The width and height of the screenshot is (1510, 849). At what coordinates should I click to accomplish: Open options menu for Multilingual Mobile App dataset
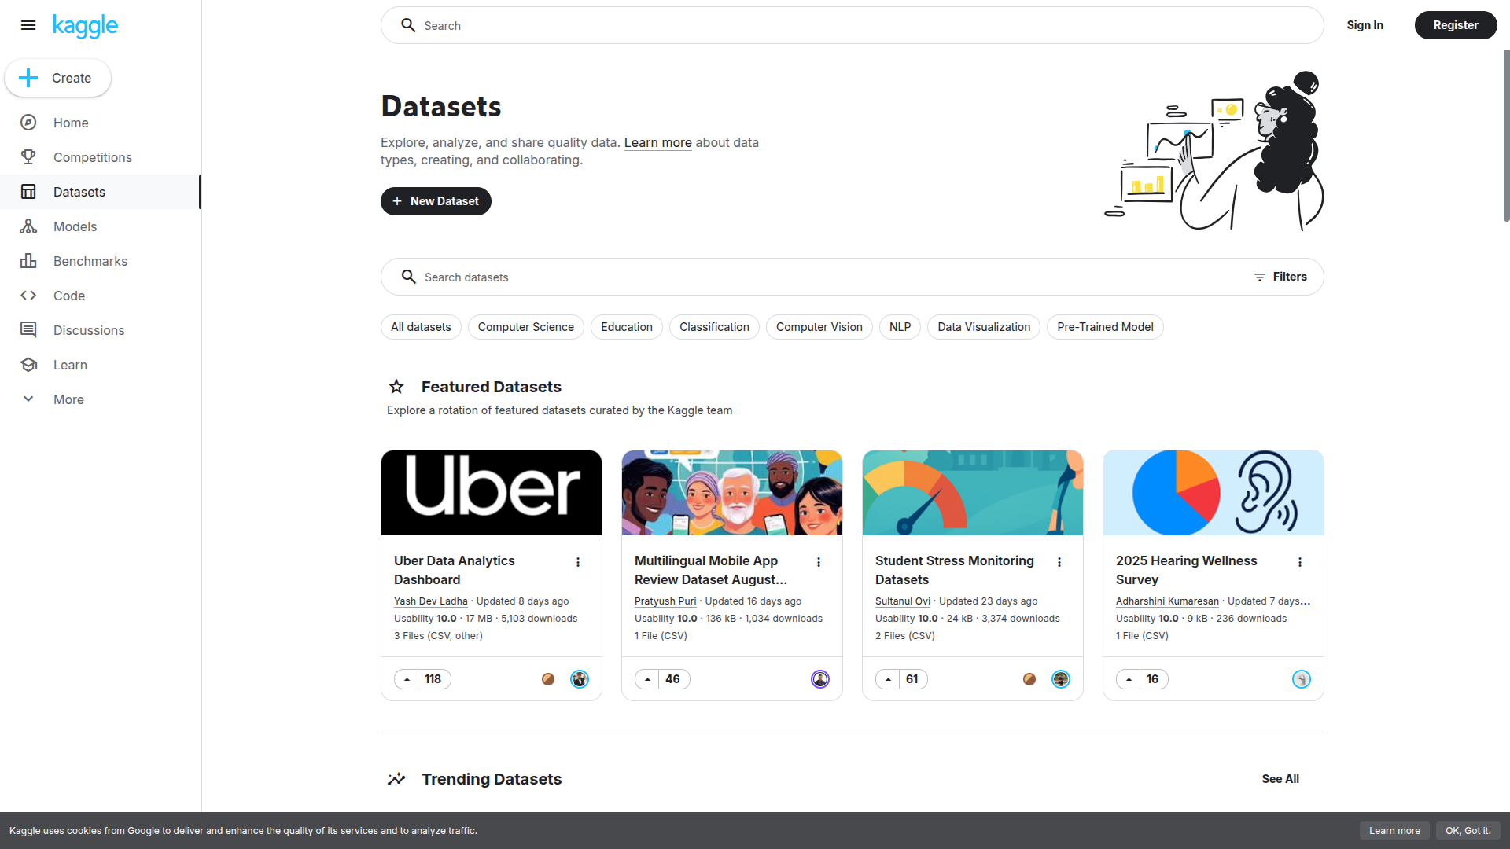pyautogui.click(x=819, y=562)
